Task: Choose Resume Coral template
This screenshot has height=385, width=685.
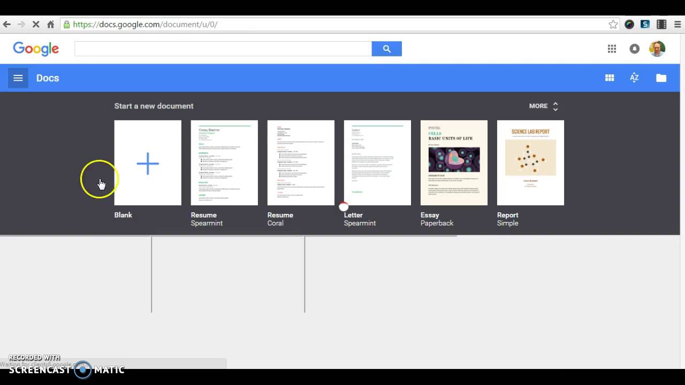Action: pyautogui.click(x=301, y=163)
